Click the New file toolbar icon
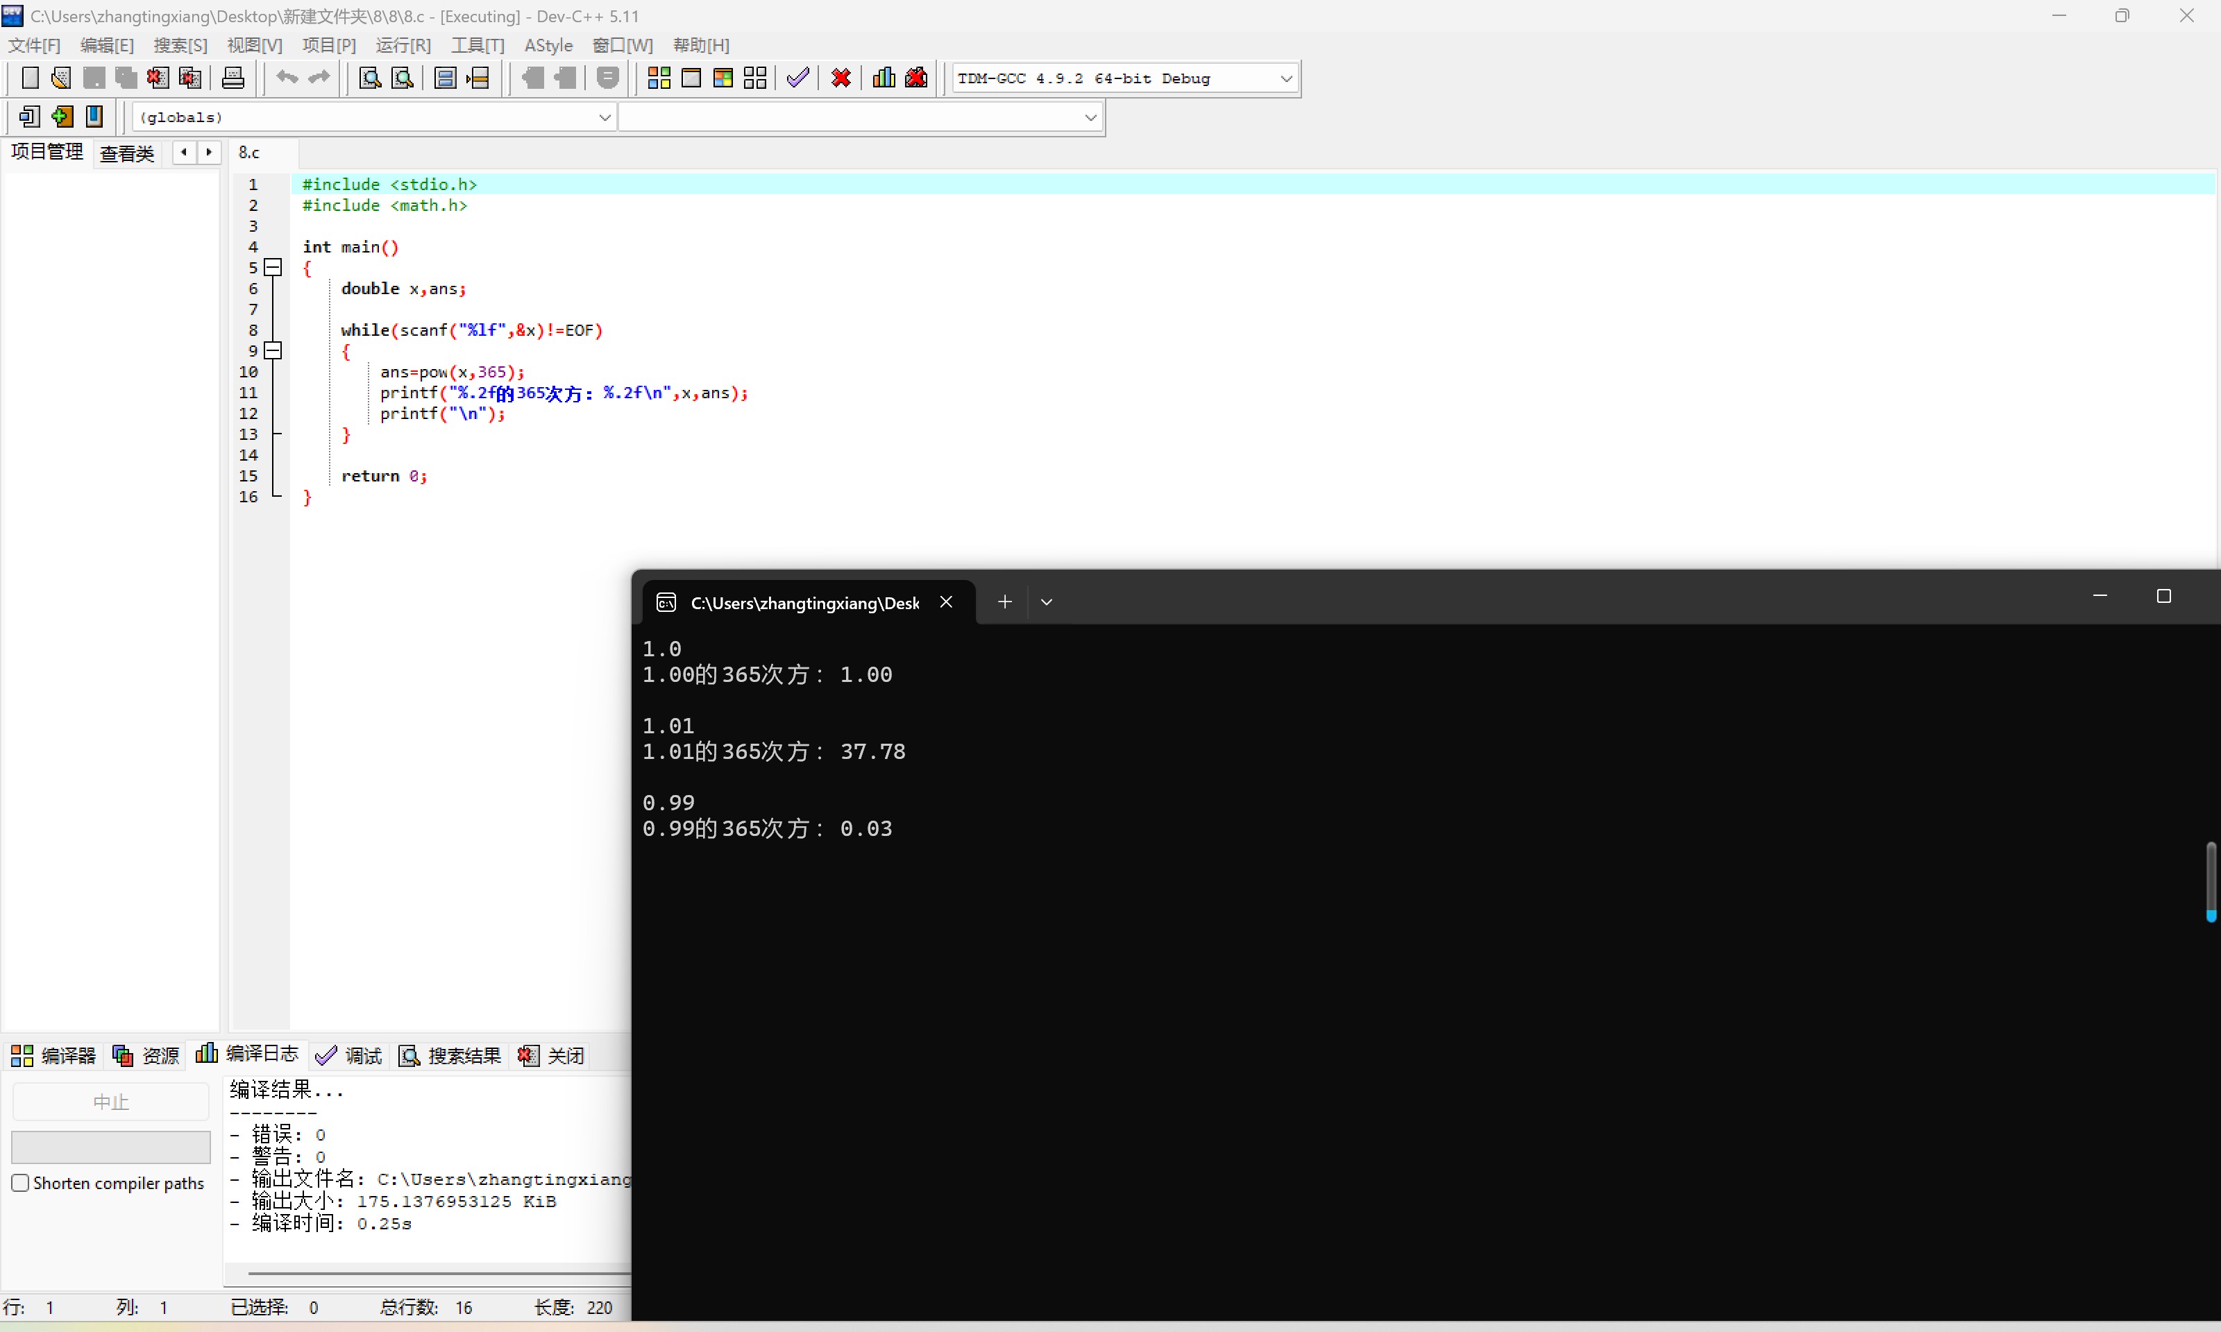The width and height of the screenshot is (2221, 1332). click(x=30, y=78)
